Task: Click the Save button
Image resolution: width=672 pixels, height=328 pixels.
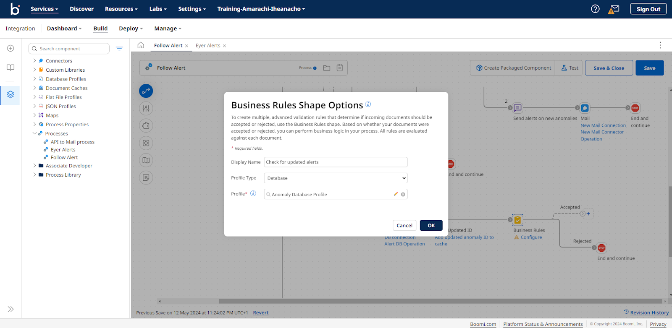Action: pos(650,68)
